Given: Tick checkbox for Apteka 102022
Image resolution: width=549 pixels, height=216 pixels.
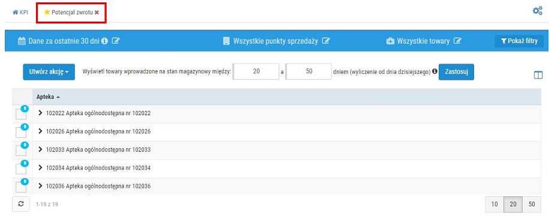Looking at the screenshot, I should [x=20, y=115].
